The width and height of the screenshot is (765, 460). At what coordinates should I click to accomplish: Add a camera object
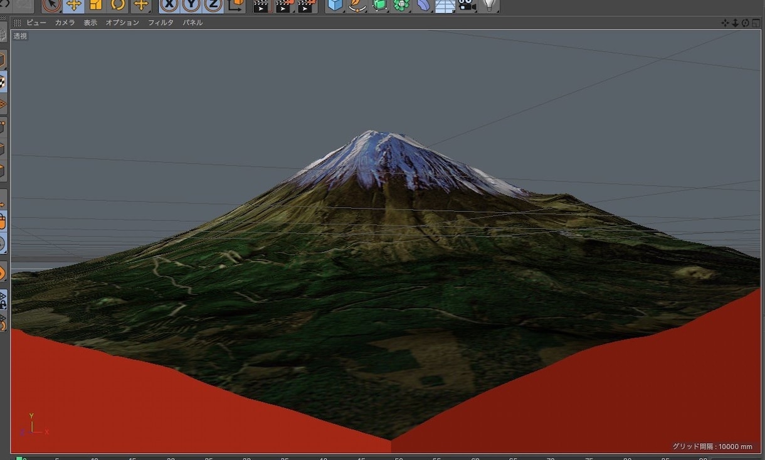tap(467, 5)
